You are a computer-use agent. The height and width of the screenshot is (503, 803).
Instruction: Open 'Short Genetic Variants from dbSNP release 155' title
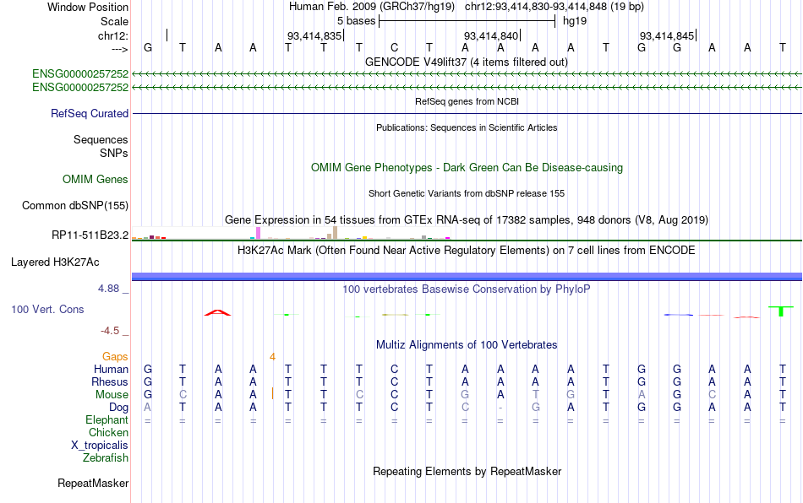click(466, 193)
